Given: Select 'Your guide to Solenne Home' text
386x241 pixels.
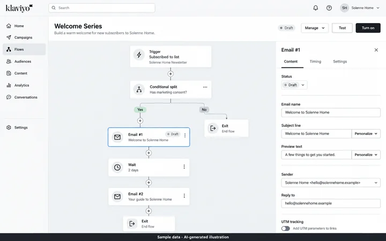Looking at the screenshot, I should coord(150,199).
